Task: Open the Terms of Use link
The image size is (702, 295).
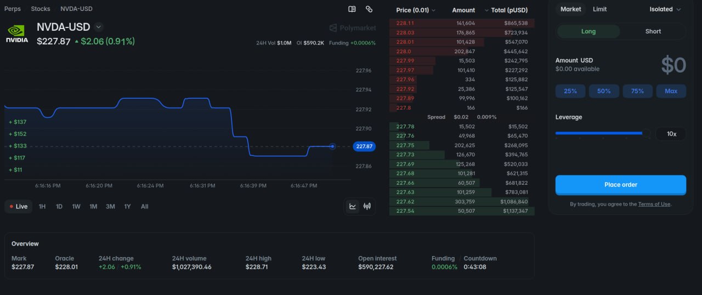Action: click(x=654, y=205)
